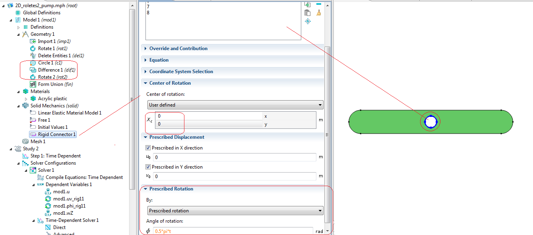Screen dimensions: 533x235
Task: Select Step 1: Time Dependent node
Action: tap(56, 156)
